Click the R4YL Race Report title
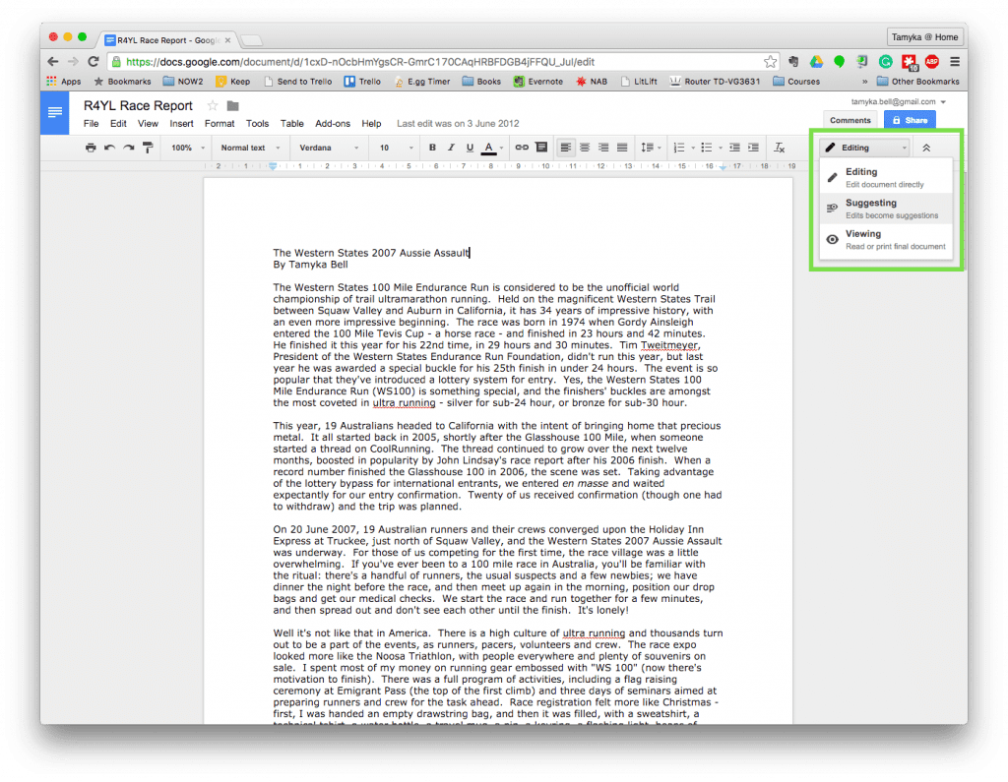 pyautogui.click(x=138, y=105)
